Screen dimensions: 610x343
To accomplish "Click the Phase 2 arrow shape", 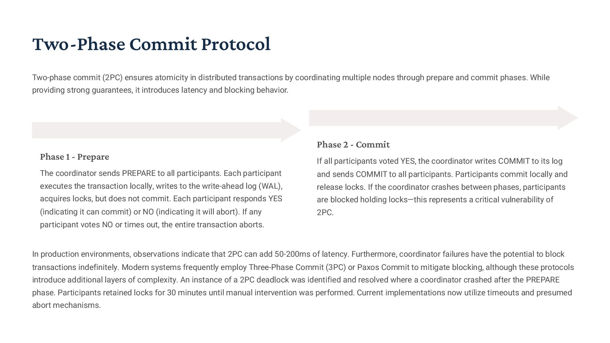I will 443,118.
